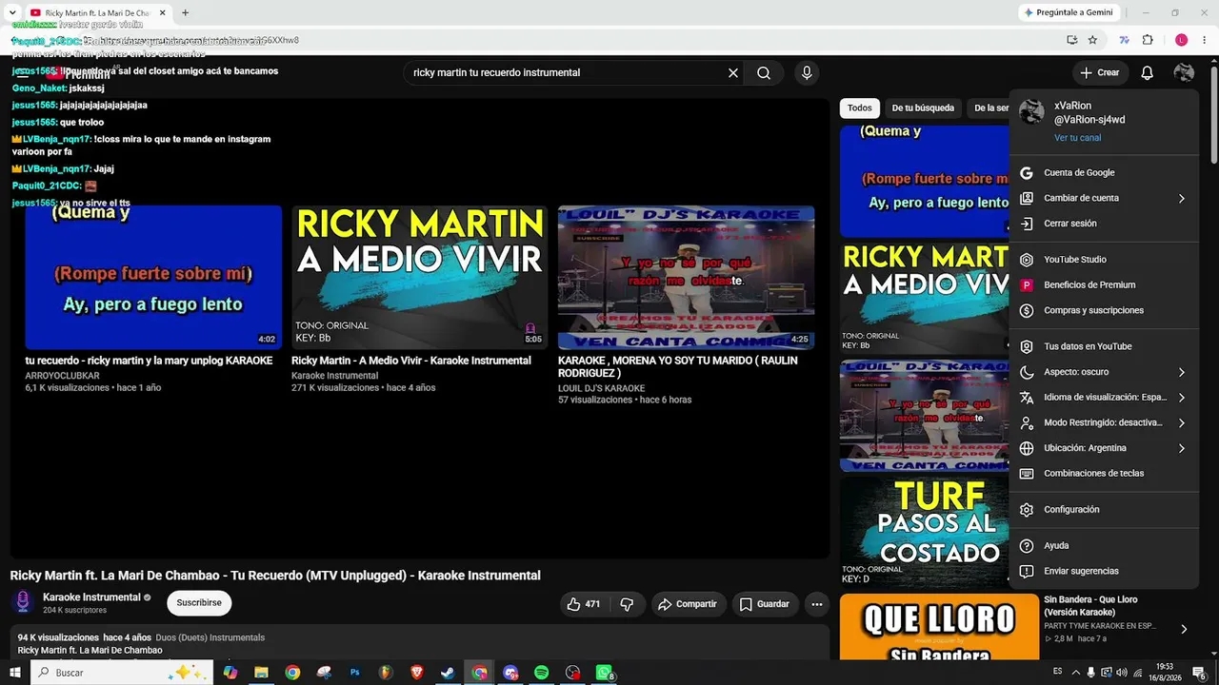Click the Windows taskbar Buscar search box
Image resolution: width=1219 pixels, height=685 pixels.
click(x=122, y=673)
